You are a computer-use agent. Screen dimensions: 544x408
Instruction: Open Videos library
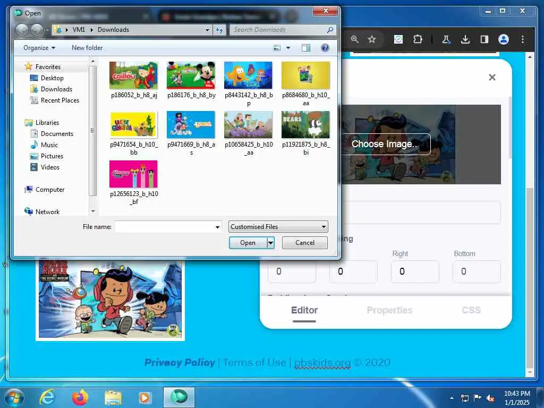[50, 167]
